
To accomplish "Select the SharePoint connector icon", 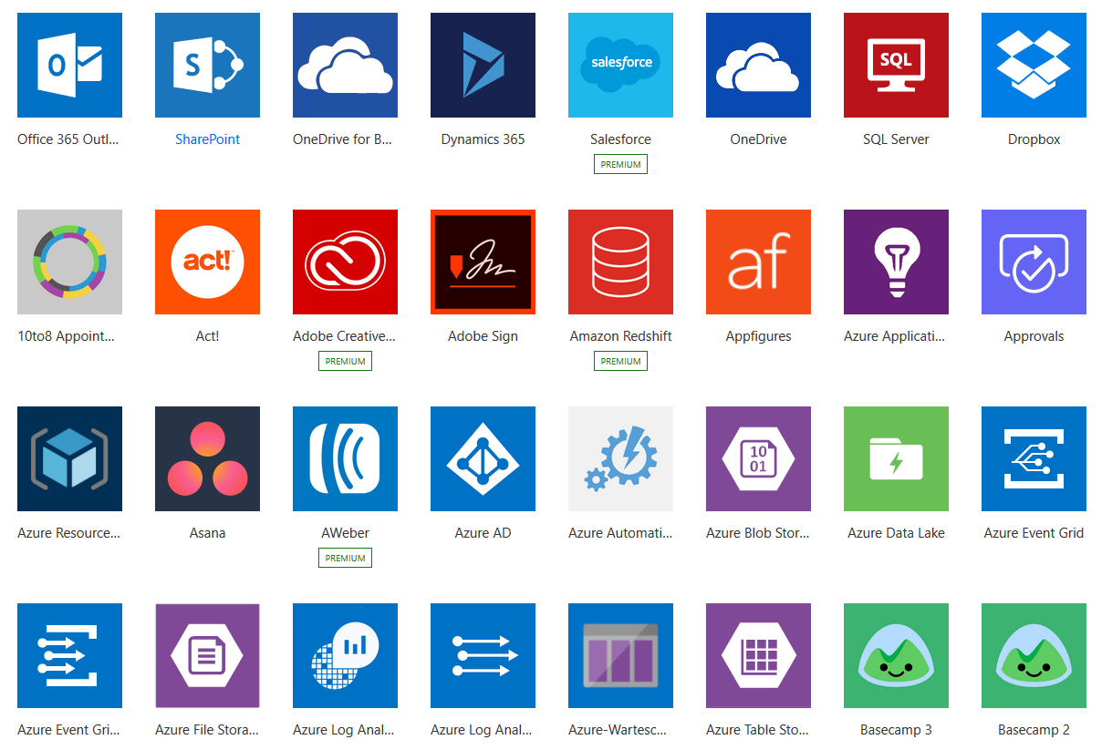I will (207, 65).
